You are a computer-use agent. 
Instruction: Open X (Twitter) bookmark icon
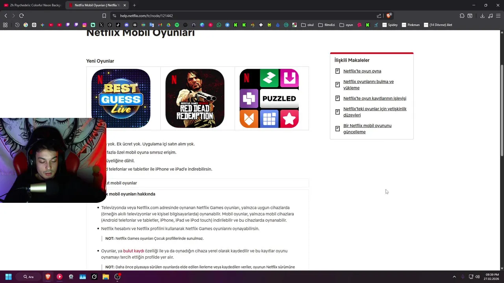(x=101, y=25)
